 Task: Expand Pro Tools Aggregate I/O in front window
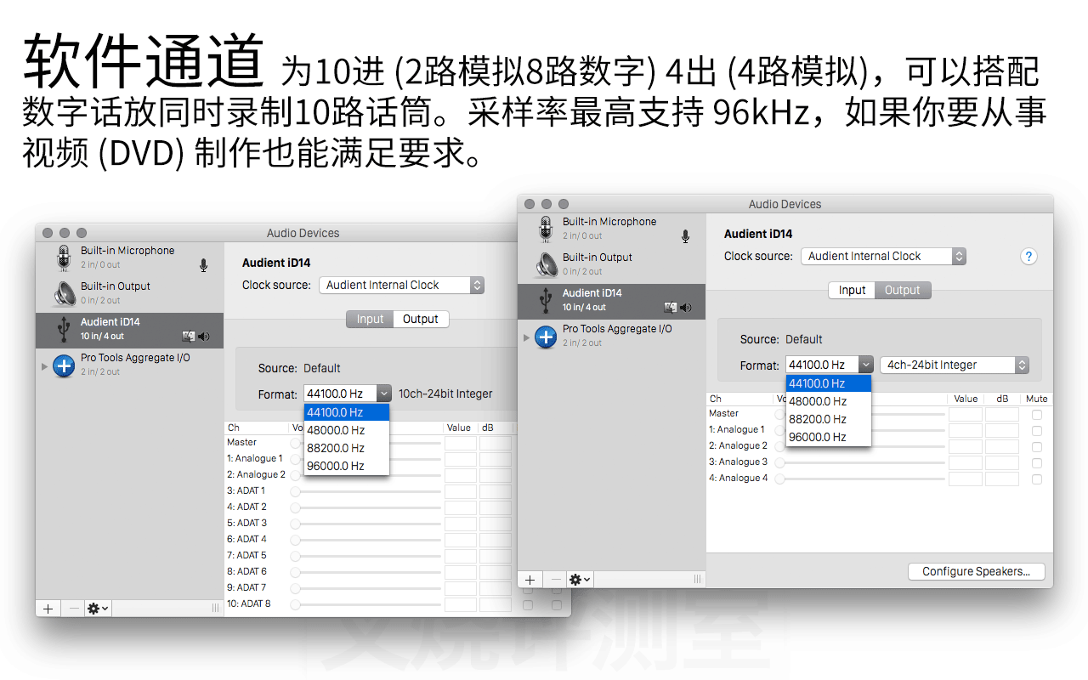pos(526,337)
